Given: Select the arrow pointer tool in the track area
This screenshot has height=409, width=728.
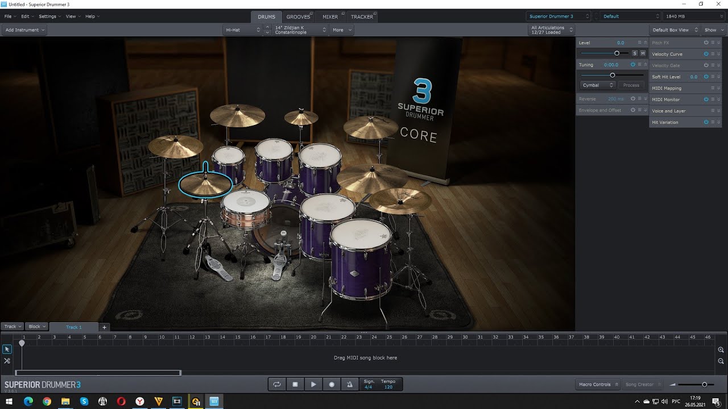Looking at the screenshot, I should 7,349.
